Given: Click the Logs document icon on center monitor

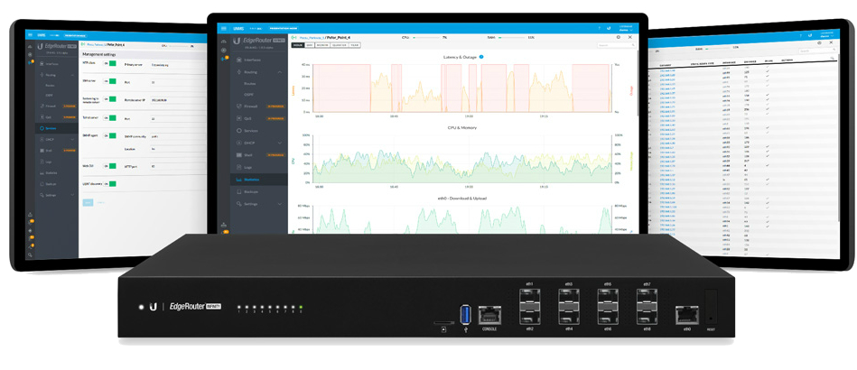Looking at the screenshot, I should tap(238, 167).
